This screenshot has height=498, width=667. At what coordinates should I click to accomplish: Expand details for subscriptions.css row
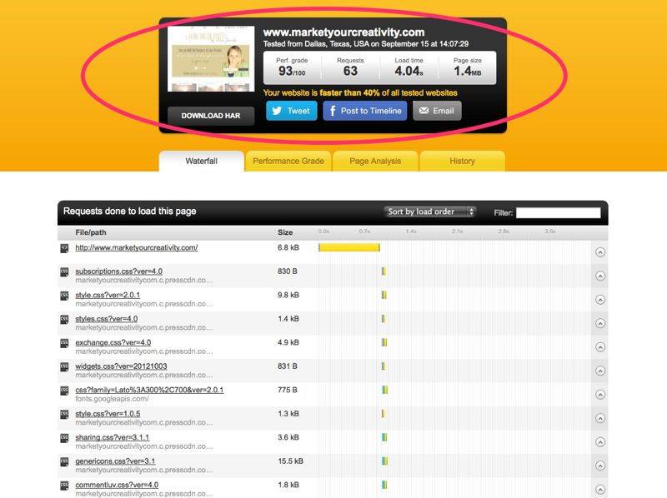(x=600, y=276)
